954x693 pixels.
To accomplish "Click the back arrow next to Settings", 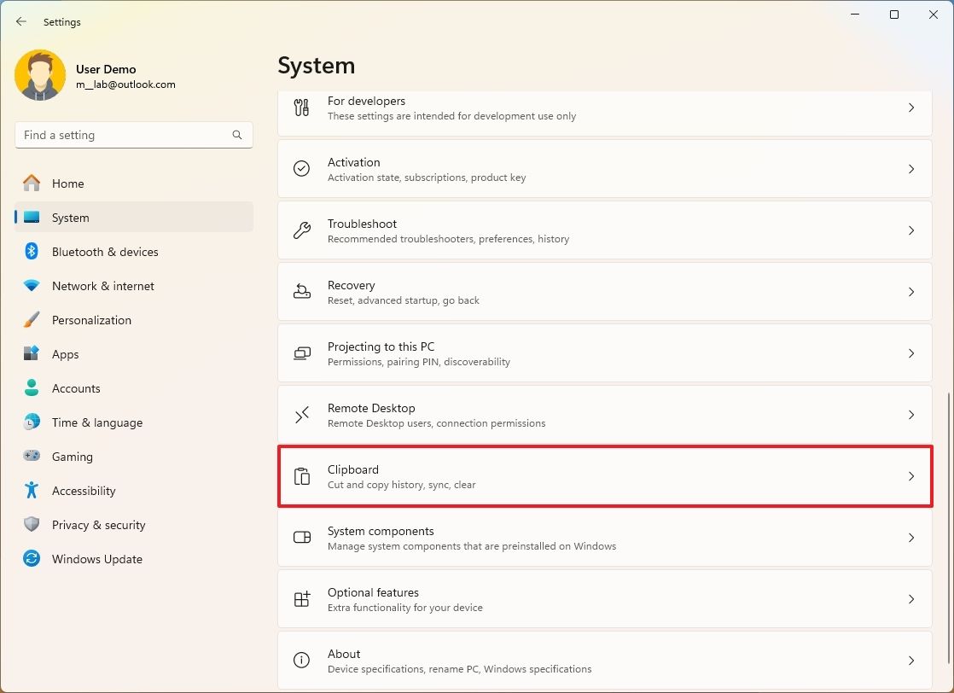I will [x=20, y=21].
